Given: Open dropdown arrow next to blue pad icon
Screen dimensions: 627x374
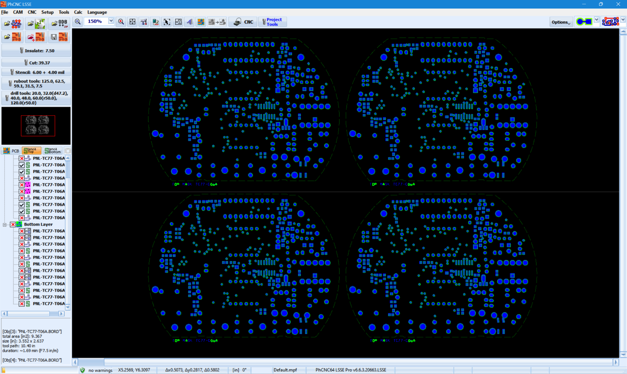Looking at the screenshot, I should 596,20.
